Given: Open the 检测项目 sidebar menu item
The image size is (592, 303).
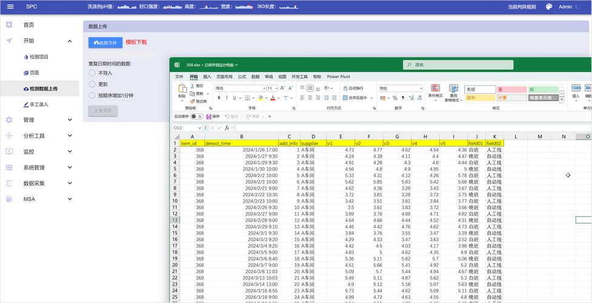Looking at the screenshot, I should click(39, 57).
